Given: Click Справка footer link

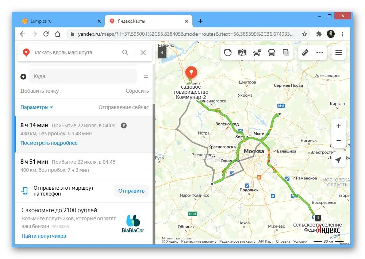Looking at the screenshot, I should click(x=283, y=241).
